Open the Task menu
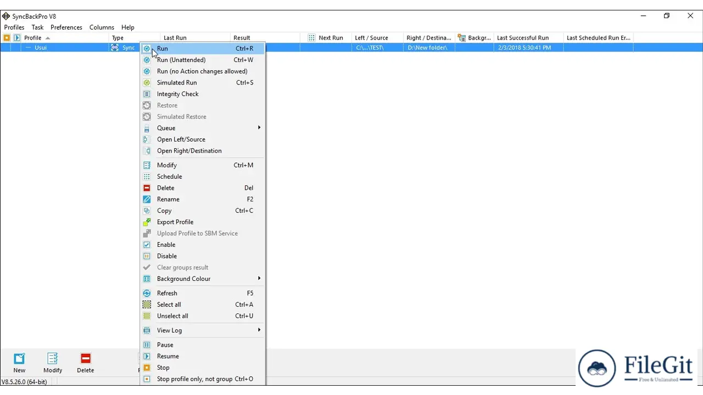The height and width of the screenshot is (395, 703). coord(37,27)
